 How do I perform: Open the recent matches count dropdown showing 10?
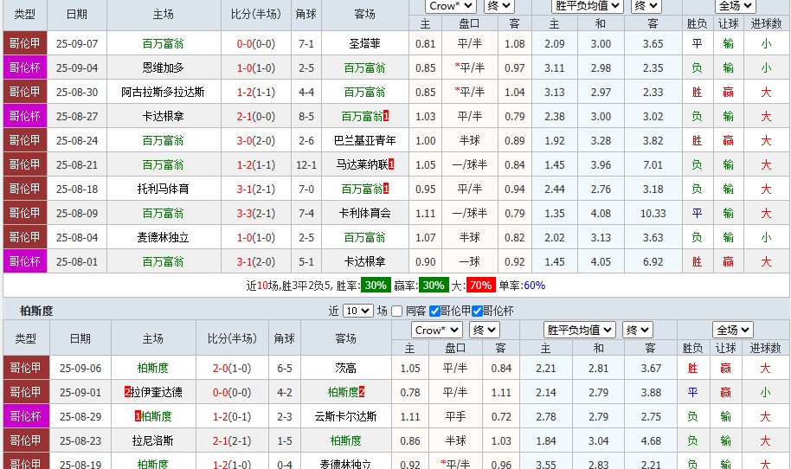point(357,312)
